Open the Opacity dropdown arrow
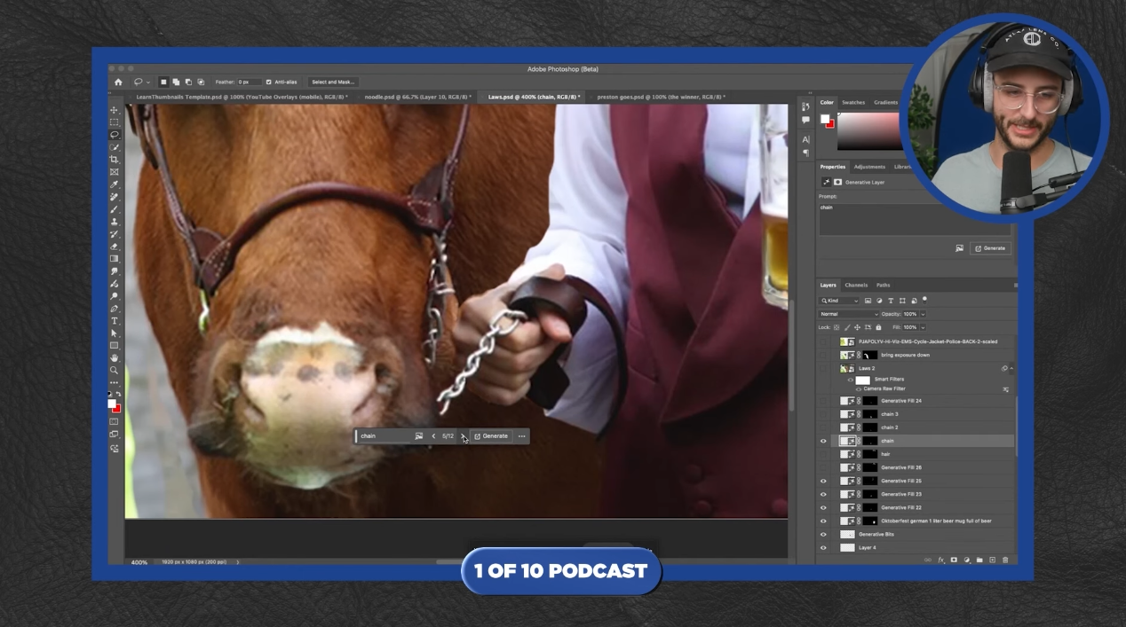The image size is (1126, 627). point(923,314)
